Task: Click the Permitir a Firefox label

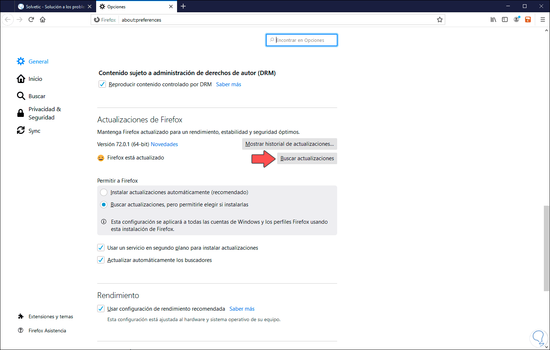Action: (117, 181)
